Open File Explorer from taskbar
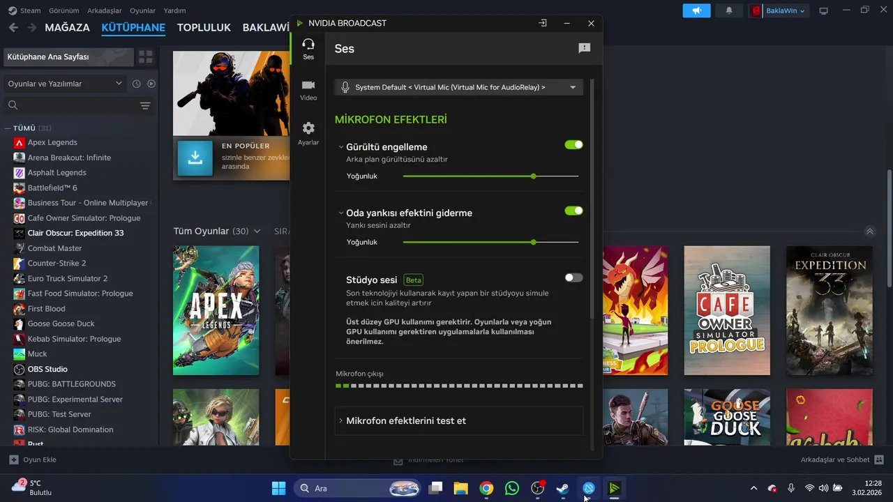Screen dimensions: 893x502 click(460, 488)
